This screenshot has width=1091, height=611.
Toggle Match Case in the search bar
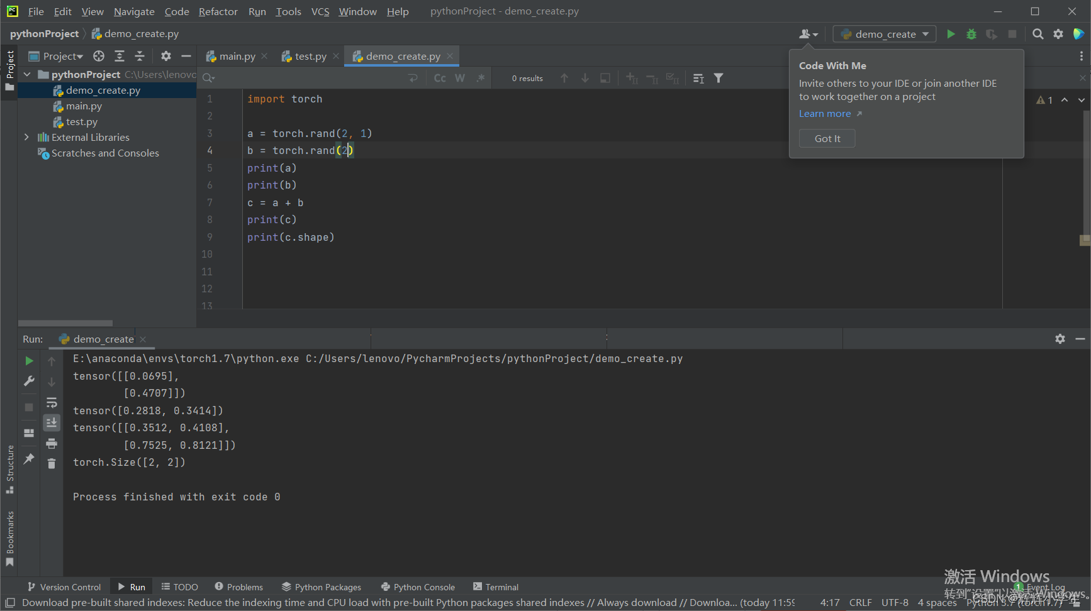(x=439, y=78)
